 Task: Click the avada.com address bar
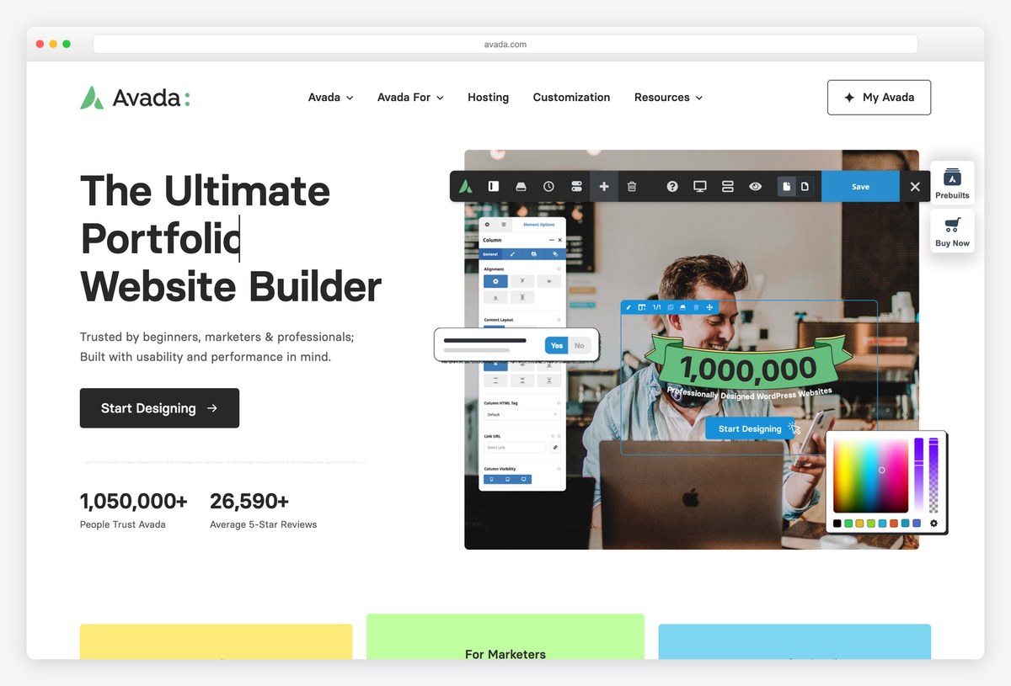505,44
